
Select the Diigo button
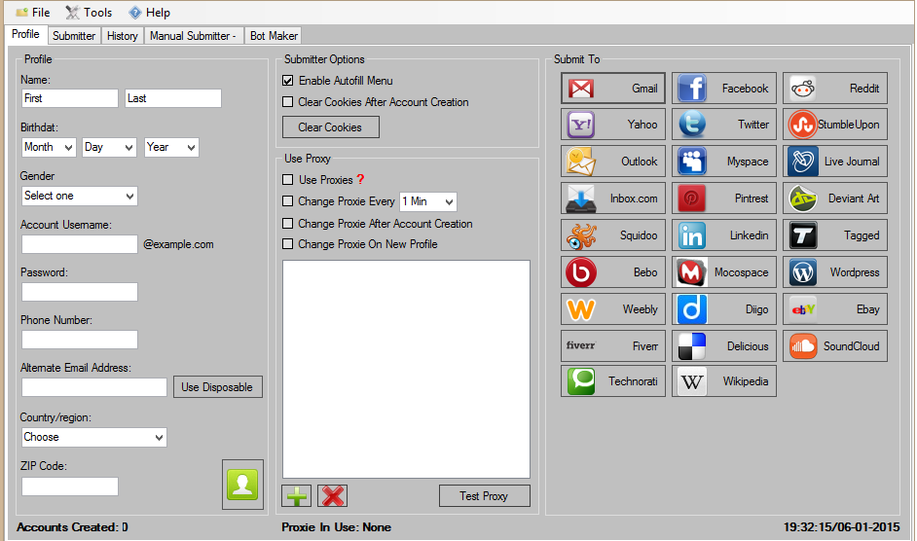click(x=724, y=309)
